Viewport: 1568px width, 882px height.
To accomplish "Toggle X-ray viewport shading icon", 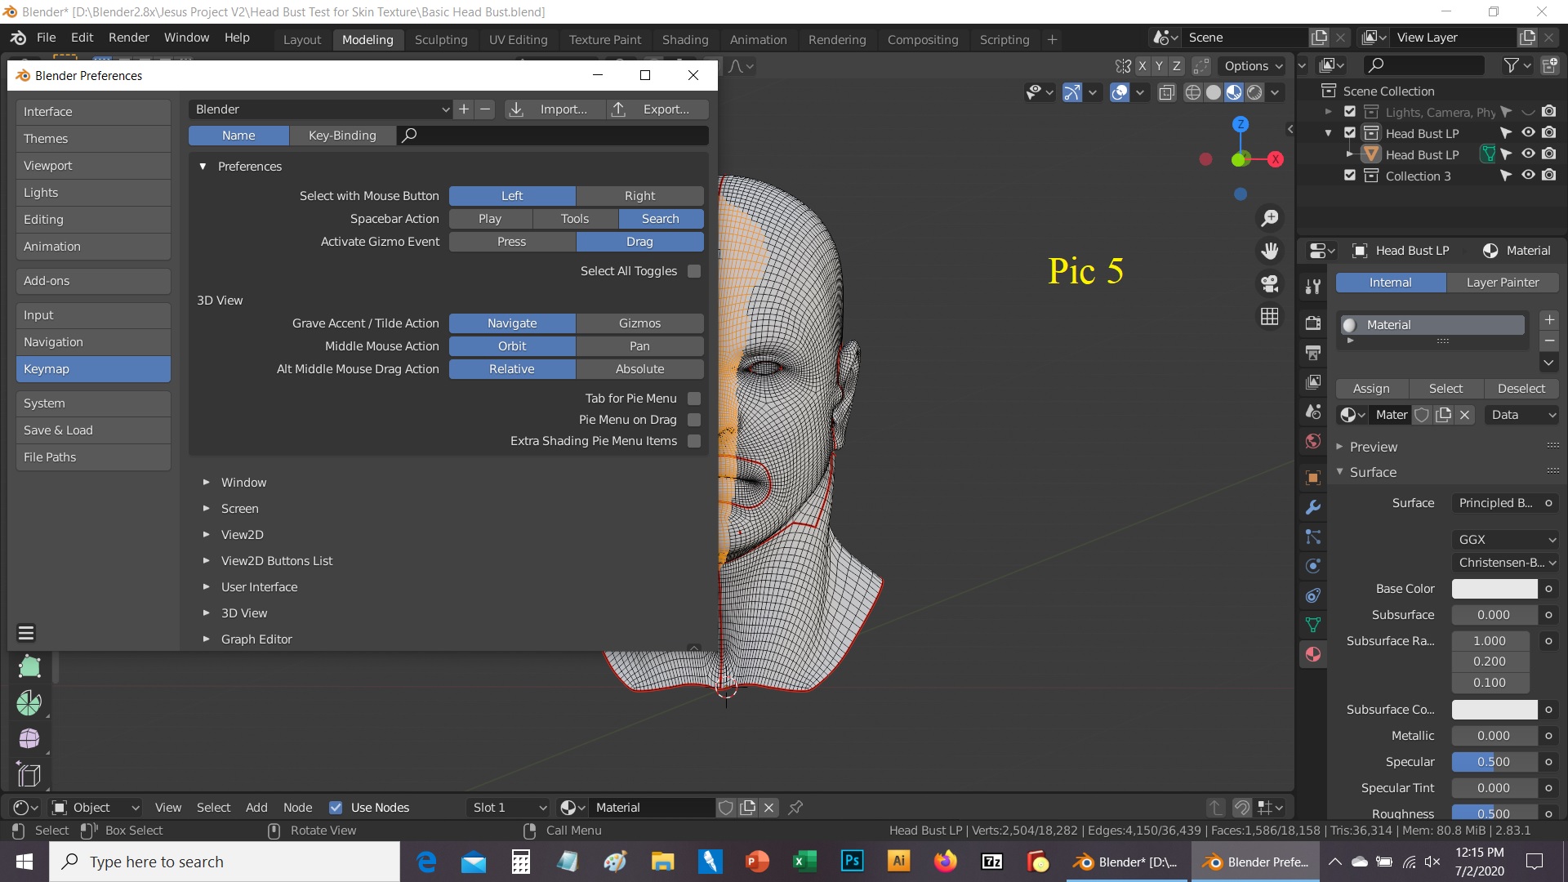I will click(x=1167, y=92).
